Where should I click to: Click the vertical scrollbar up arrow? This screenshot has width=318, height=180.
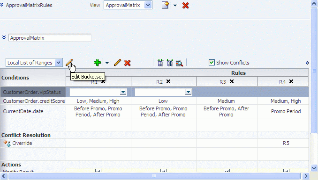click(314, 4)
